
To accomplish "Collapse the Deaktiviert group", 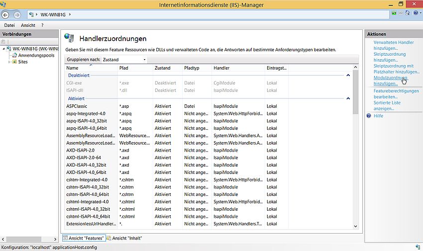I will 348,76.
